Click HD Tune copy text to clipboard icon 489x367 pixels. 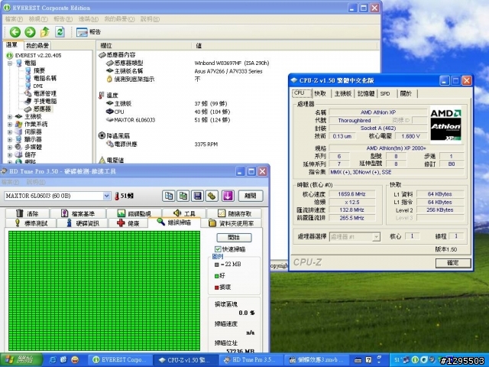tap(169, 196)
